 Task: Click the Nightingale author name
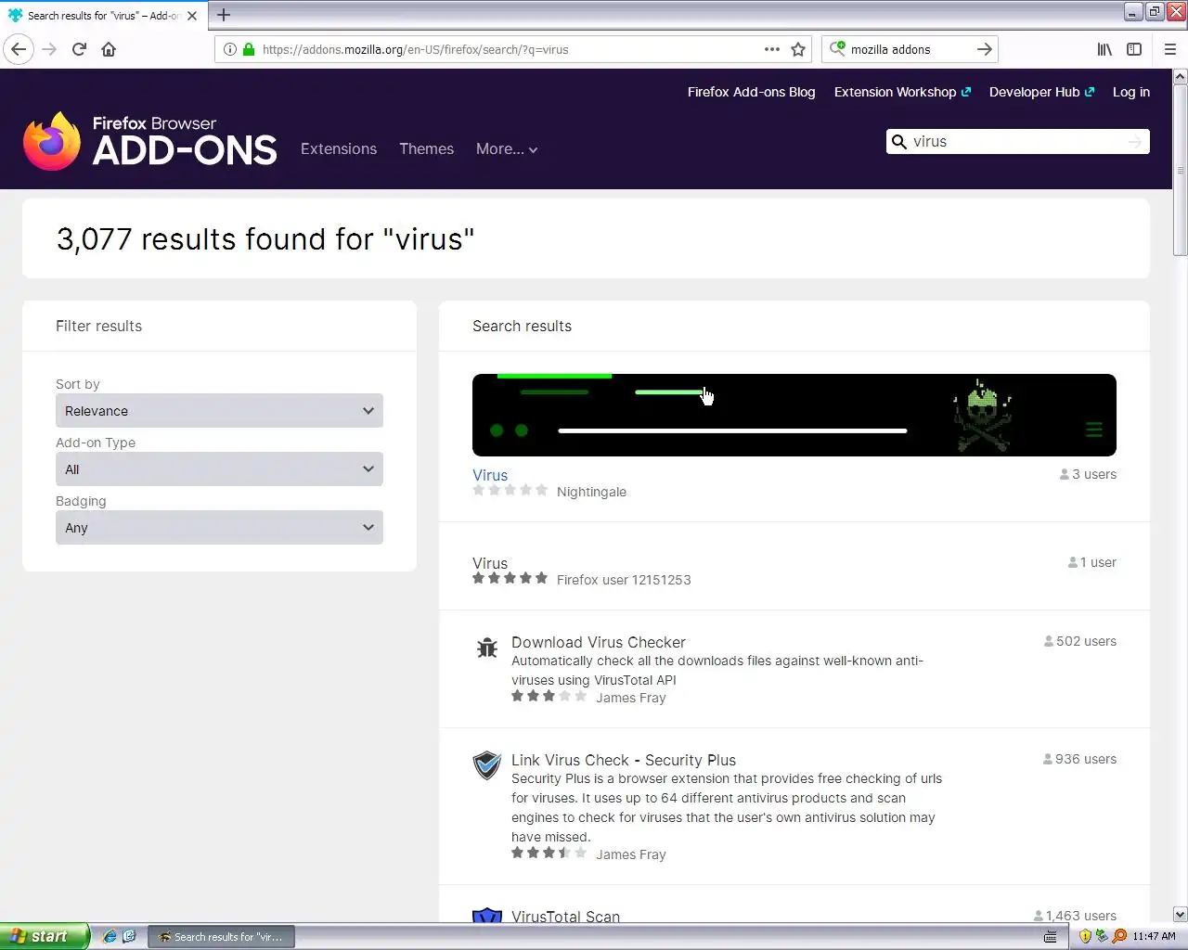[x=591, y=492]
